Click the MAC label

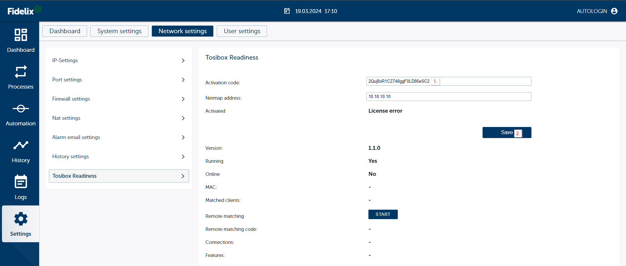(x=211, y=187)
